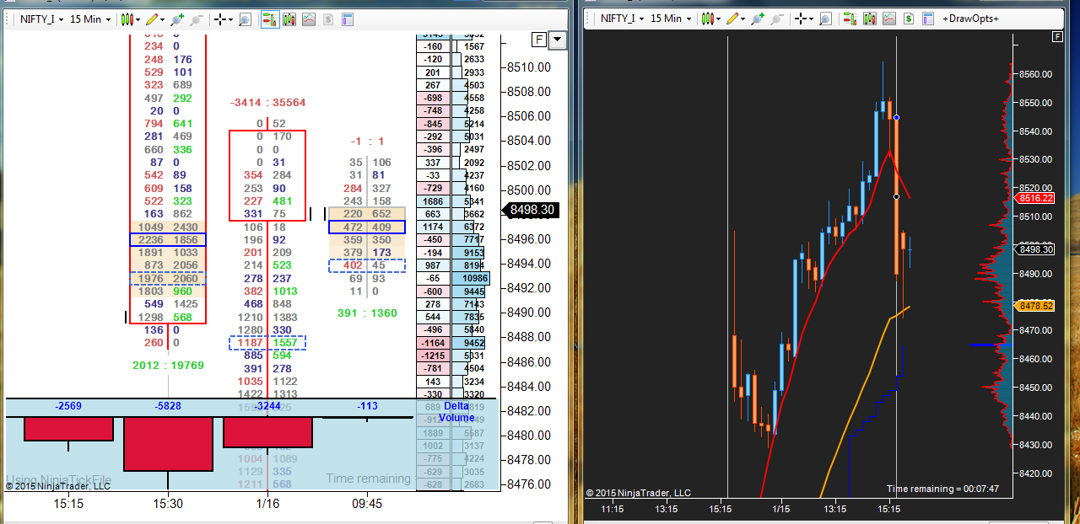The height and width of the screenshot is (524, 1080).
Task: Open chart Properties in left chart toolbar
Action: 348,19
